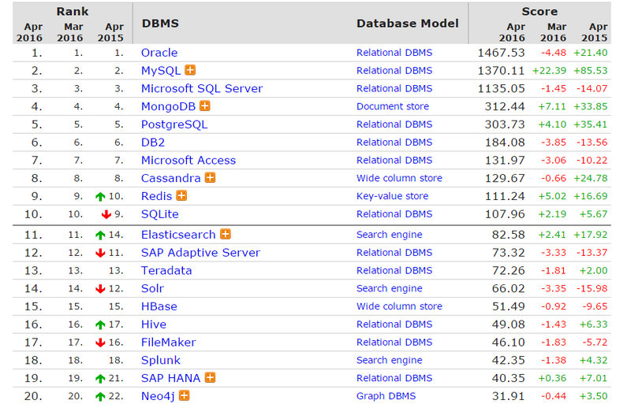Select the +22.39 score change
631x404 pixels.
pos(549,71)
